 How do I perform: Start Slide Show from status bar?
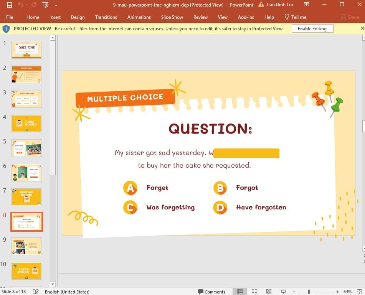point(282,292)
